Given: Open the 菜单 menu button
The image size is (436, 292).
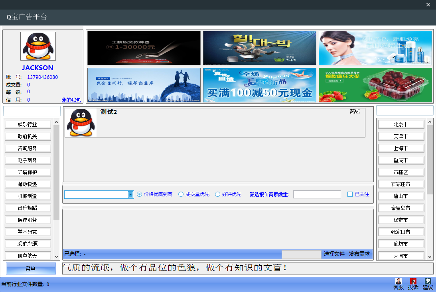Looking at the screenshot, I should coord(31,268).
